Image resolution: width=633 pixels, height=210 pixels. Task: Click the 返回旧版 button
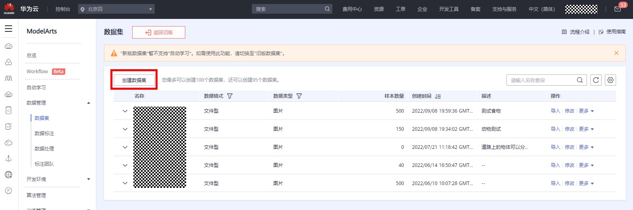pos(159,33)
